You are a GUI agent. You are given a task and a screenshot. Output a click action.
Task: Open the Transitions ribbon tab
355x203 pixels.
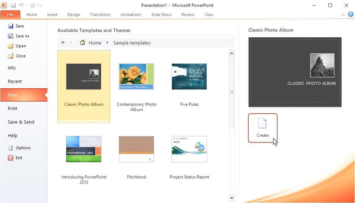(100, 15)
